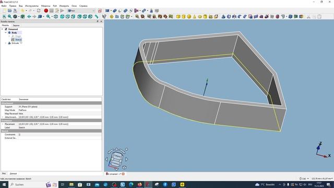Open the draw style icon

[15, 16]
